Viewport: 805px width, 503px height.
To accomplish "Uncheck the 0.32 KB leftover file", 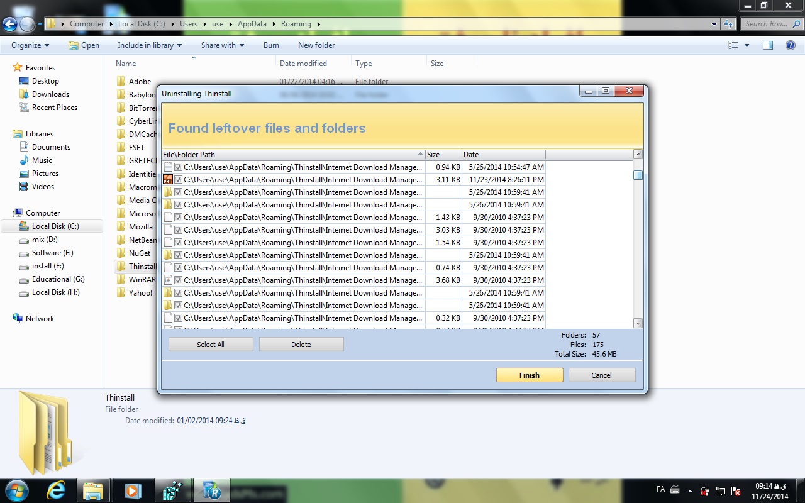I will point(179,318).
